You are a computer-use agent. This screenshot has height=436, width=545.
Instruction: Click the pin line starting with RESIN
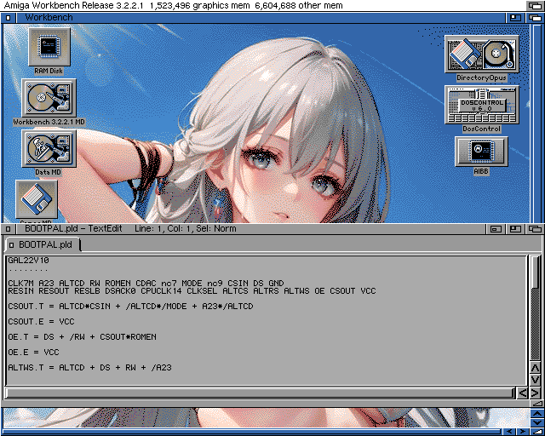coord(192,291)
